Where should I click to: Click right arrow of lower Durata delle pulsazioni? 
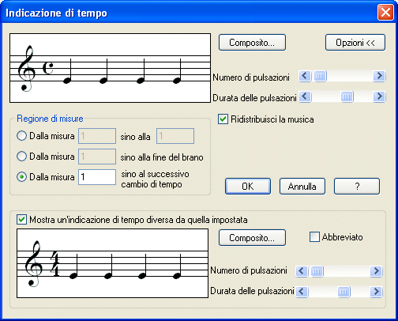[376, 292]
